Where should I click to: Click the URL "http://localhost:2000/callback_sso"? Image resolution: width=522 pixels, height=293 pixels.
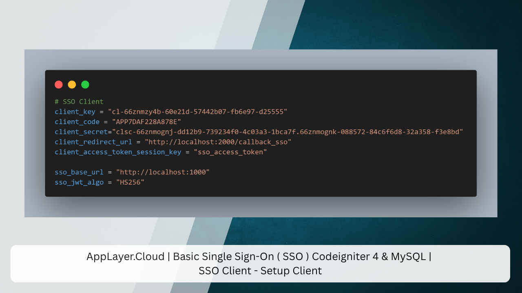pos(218,142)
